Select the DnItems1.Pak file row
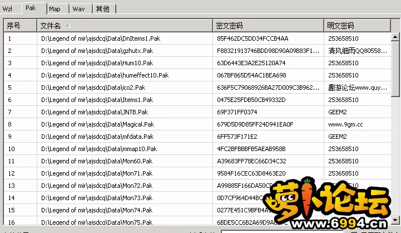The height and width of the screenshot is (233, 401). 197,38
